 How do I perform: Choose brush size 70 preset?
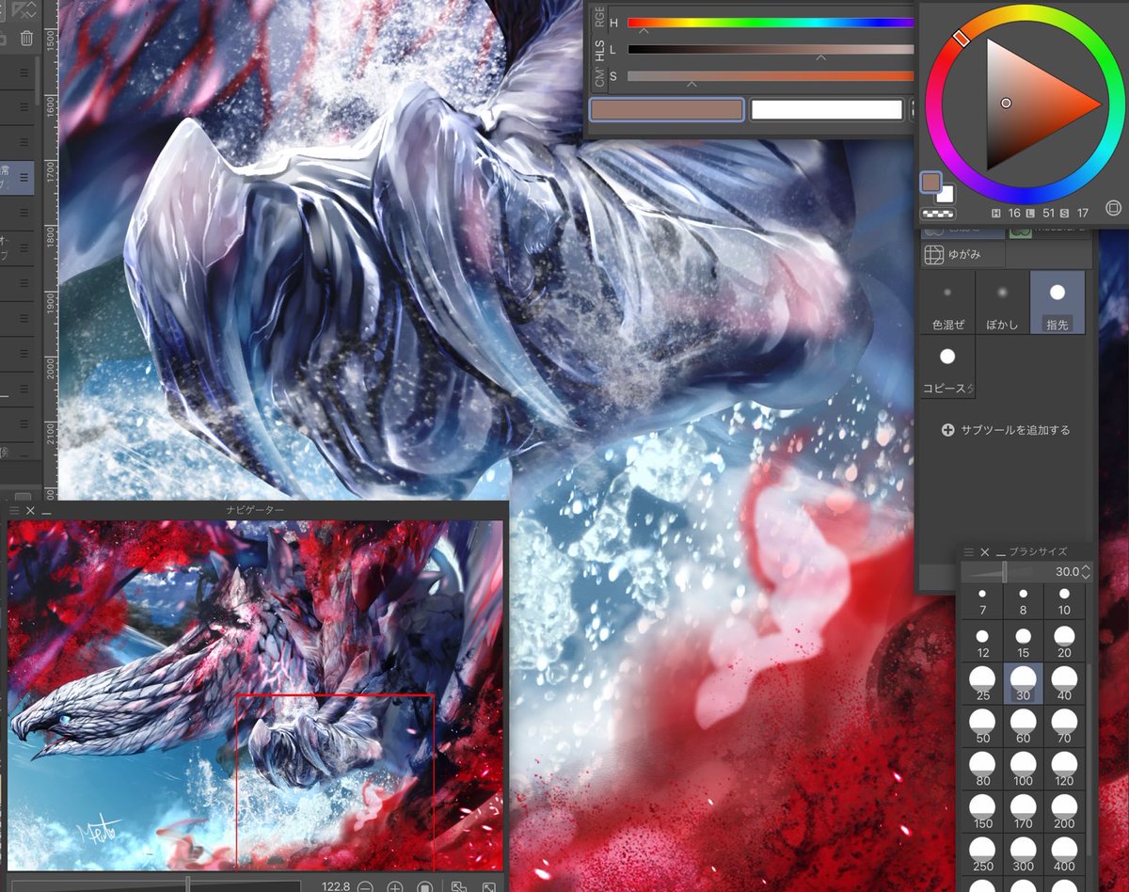(1064, 727)
